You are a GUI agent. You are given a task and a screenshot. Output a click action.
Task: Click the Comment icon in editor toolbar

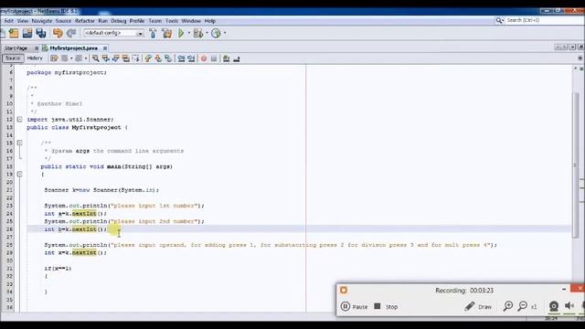226,58
